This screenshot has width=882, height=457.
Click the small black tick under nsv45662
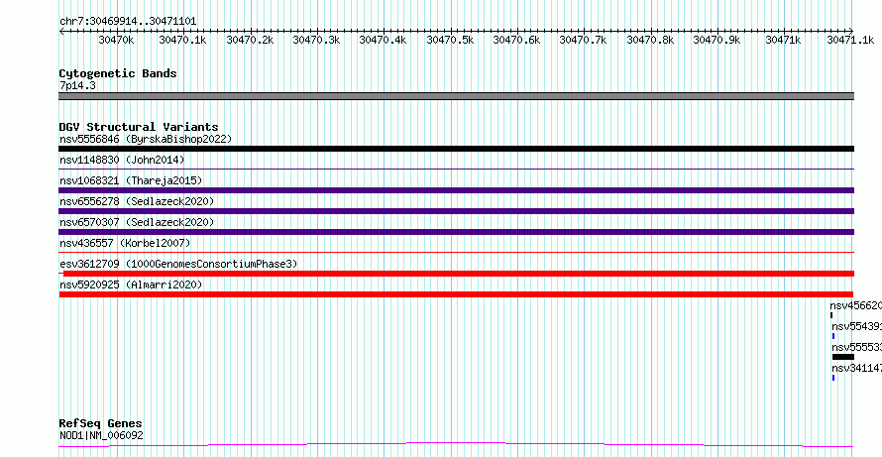(x=831, y=315)
